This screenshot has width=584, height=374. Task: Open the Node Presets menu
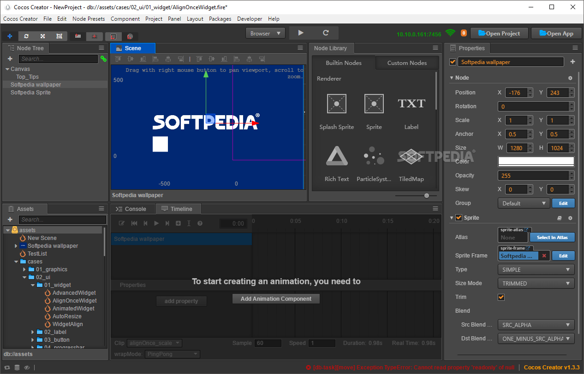point(89,19)
